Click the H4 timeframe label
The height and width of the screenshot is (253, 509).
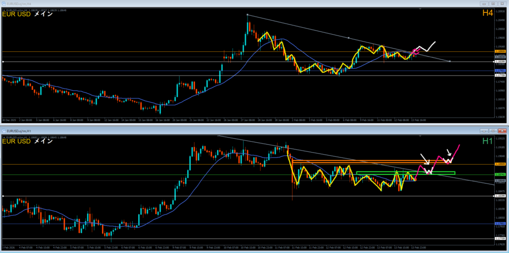click(x=487, y=13)
